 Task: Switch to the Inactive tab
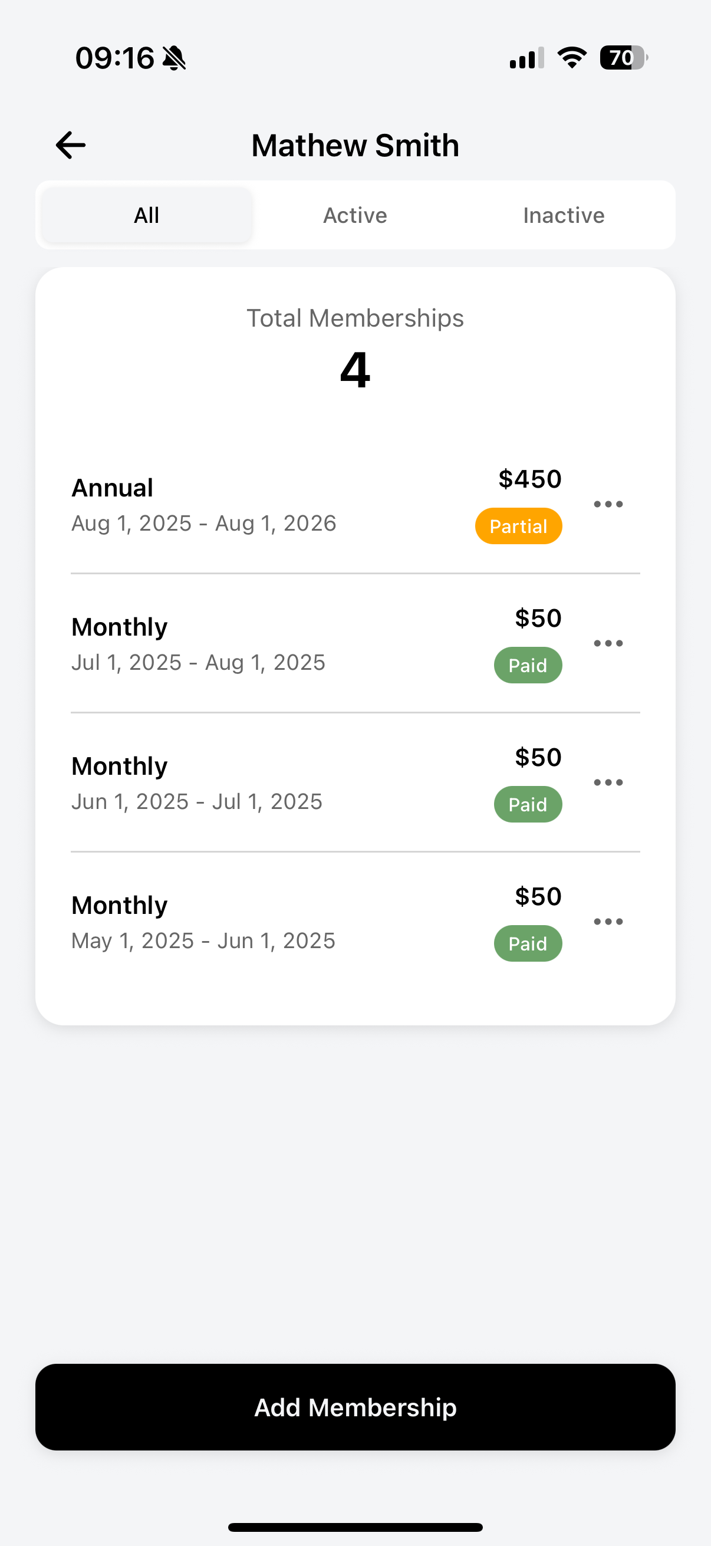(x=564, y=215)
